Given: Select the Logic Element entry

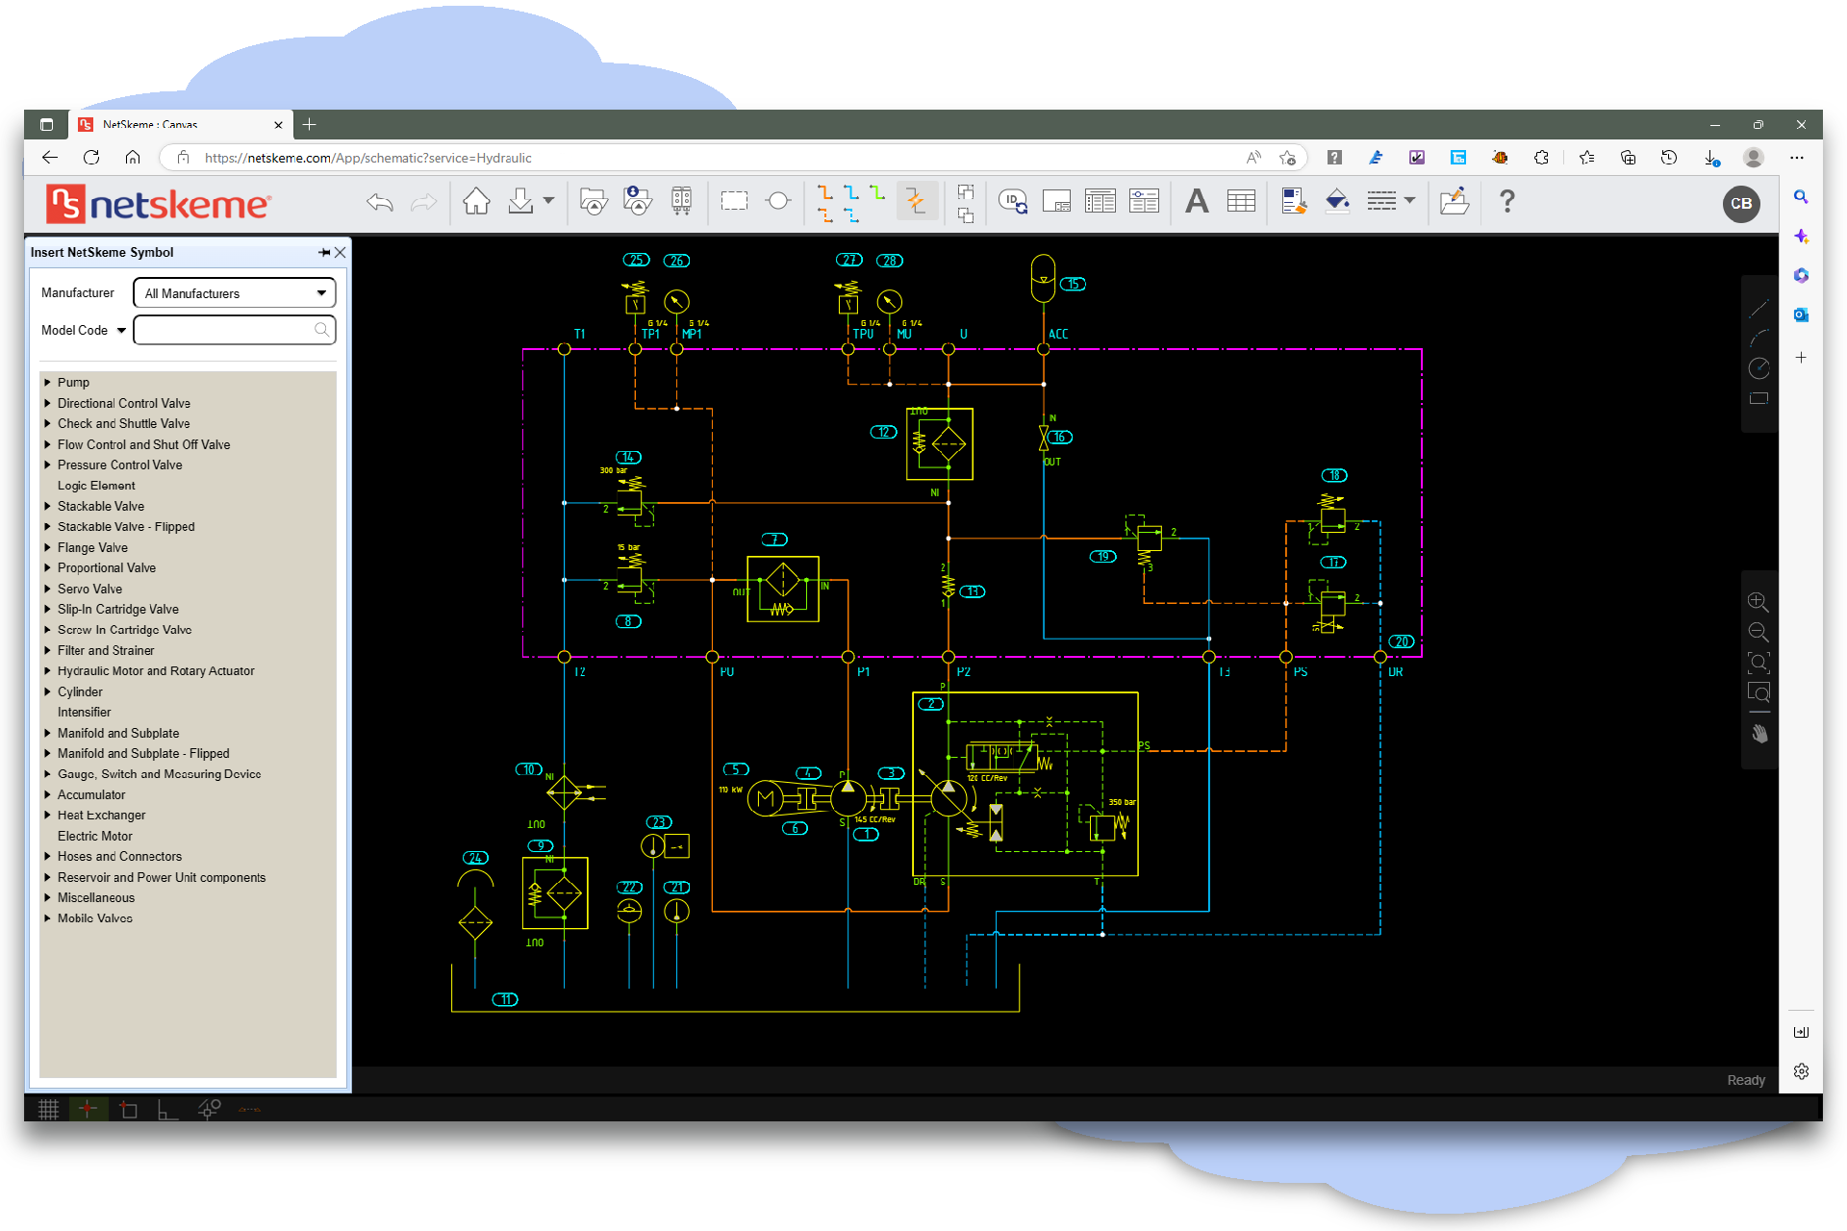Looking at the screenshot, I should point(96,486).
